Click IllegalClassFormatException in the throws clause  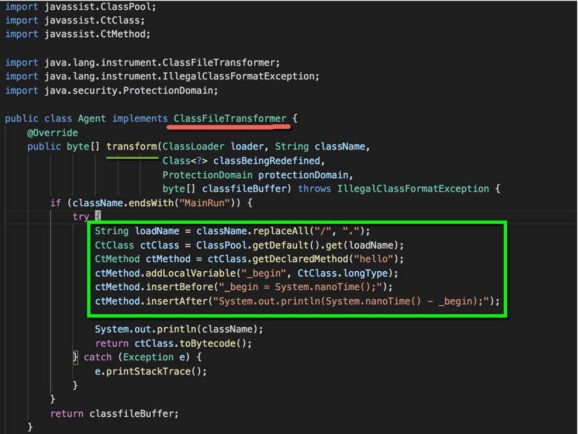click(413, 189)
